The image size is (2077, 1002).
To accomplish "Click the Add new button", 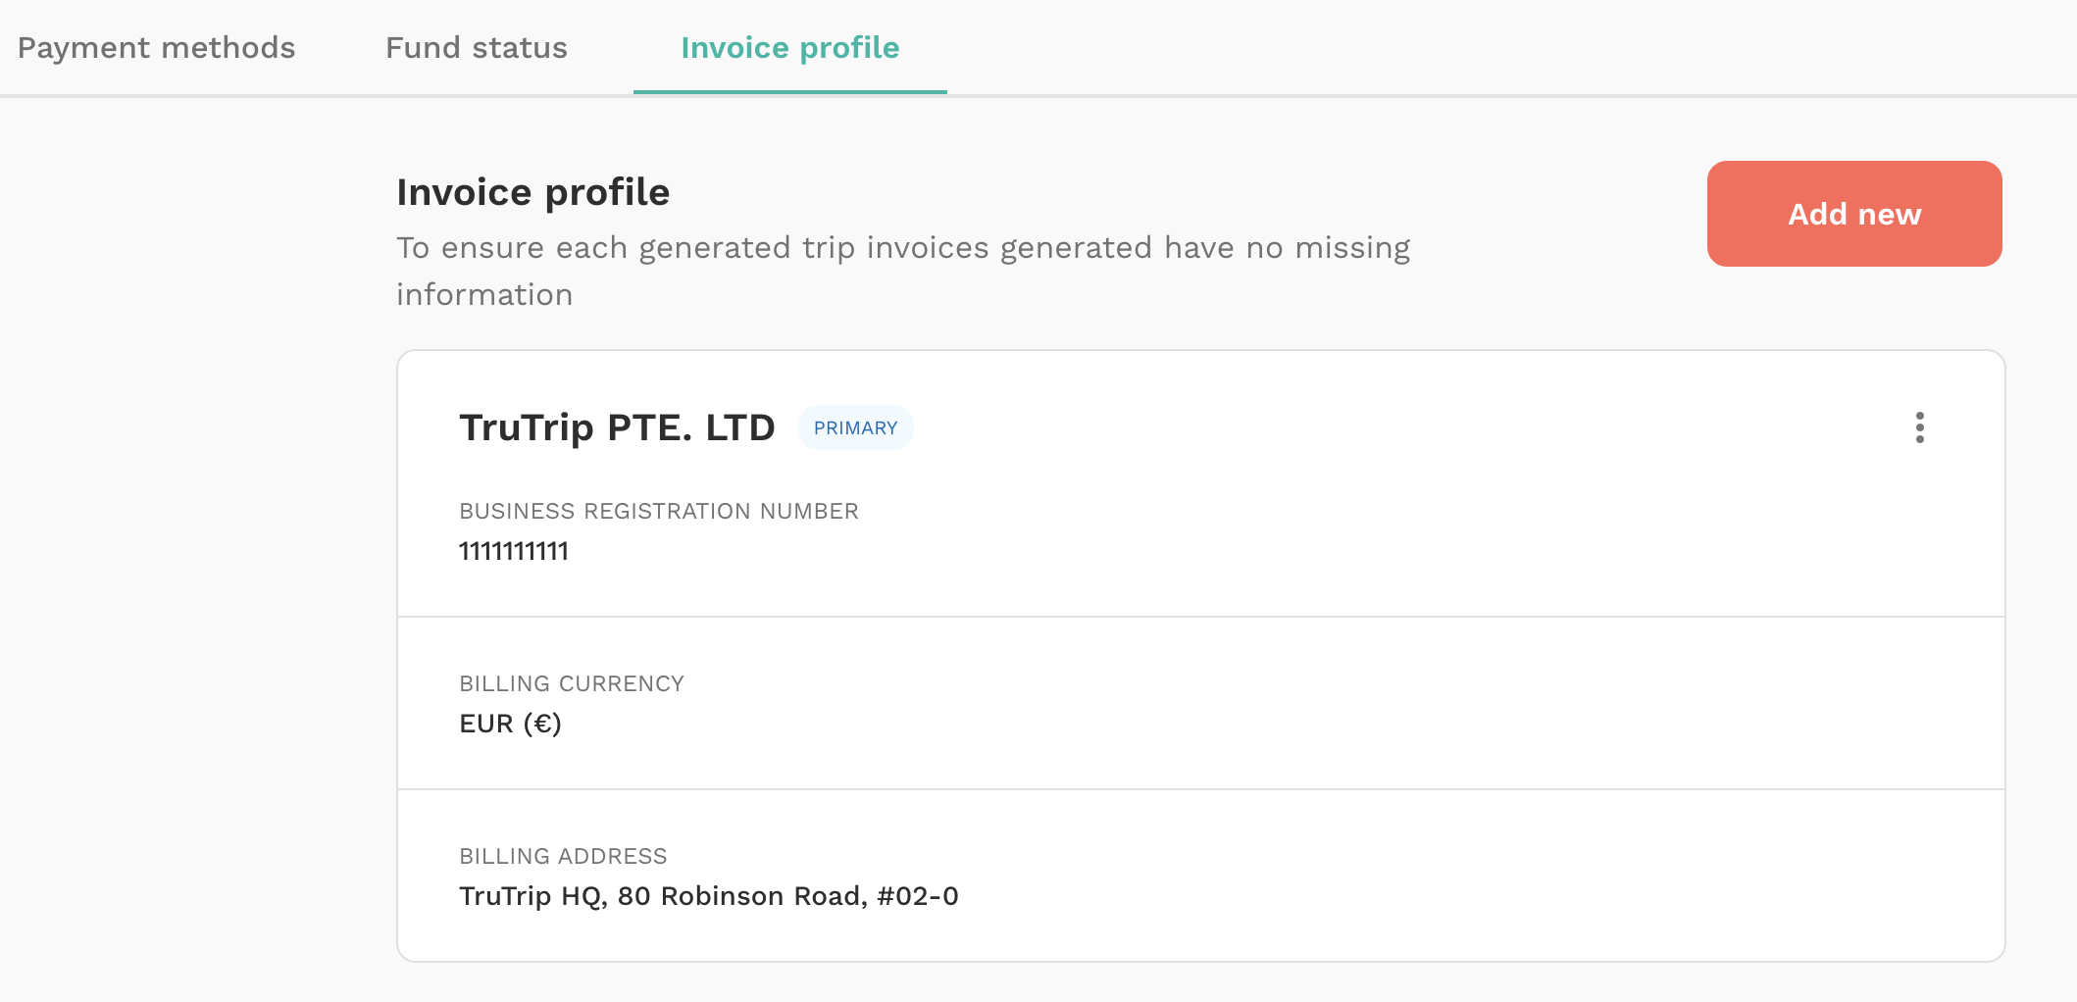I will pos(1853,214).
